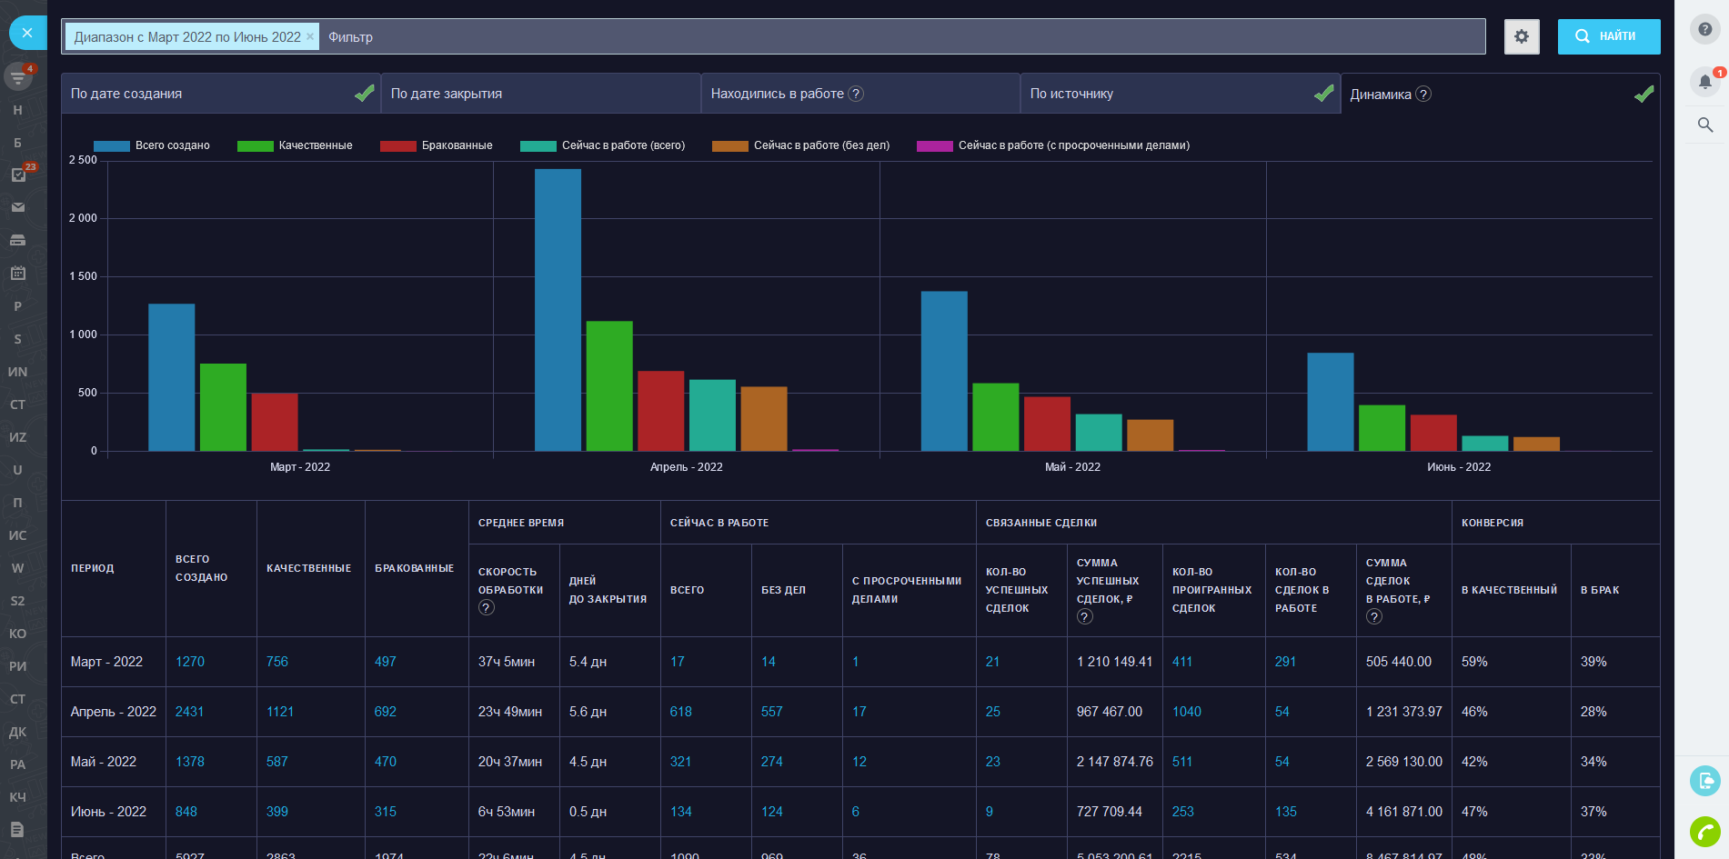Open the mail envelope icon in sidebar
Screen dimensions: 1729x859
click(18, 207)
